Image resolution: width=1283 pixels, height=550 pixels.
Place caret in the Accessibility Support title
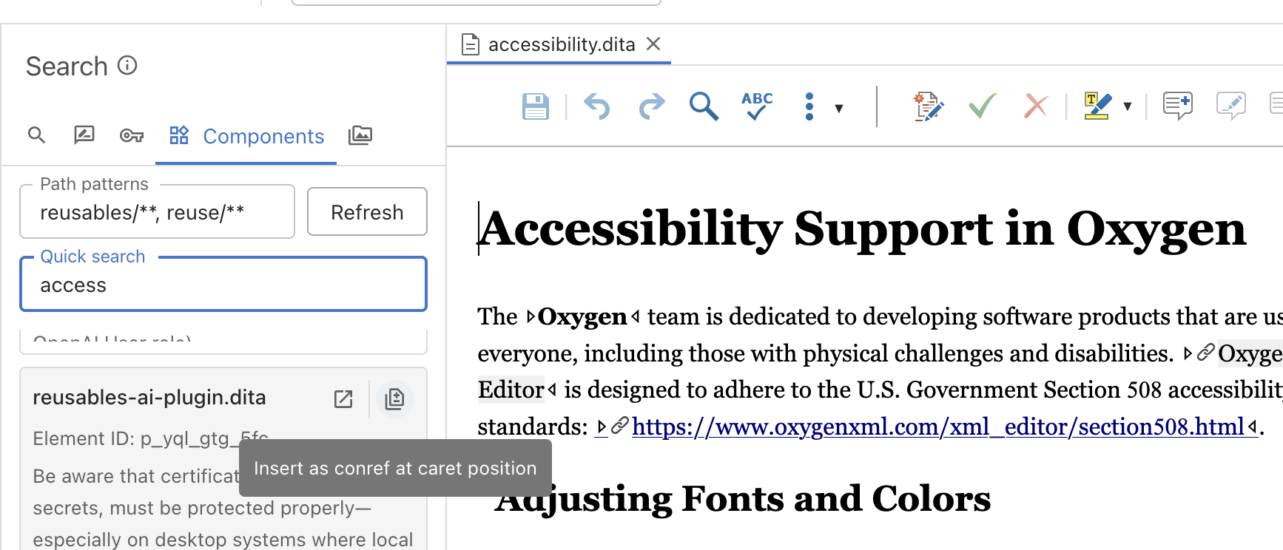[x=863, y=228]
